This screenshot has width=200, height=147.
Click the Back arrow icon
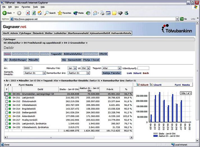pos(4,13)
